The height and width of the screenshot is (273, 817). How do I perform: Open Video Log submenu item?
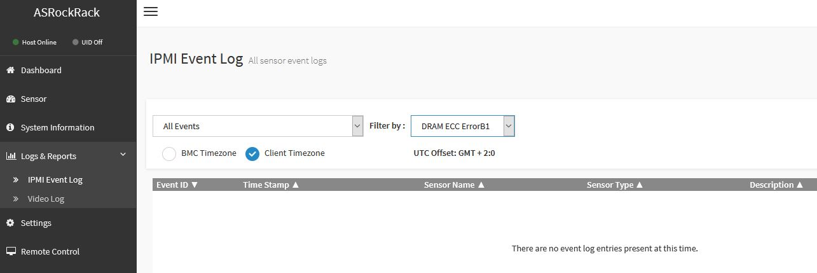tap(46, 199)
